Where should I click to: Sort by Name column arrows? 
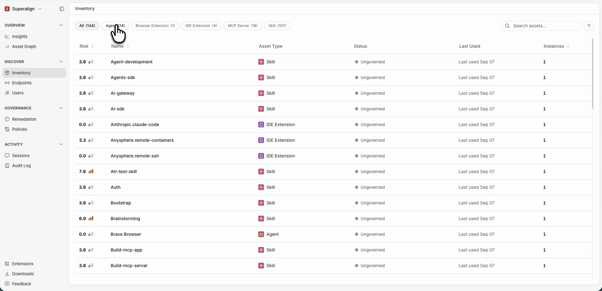click(x=128, y=46)
